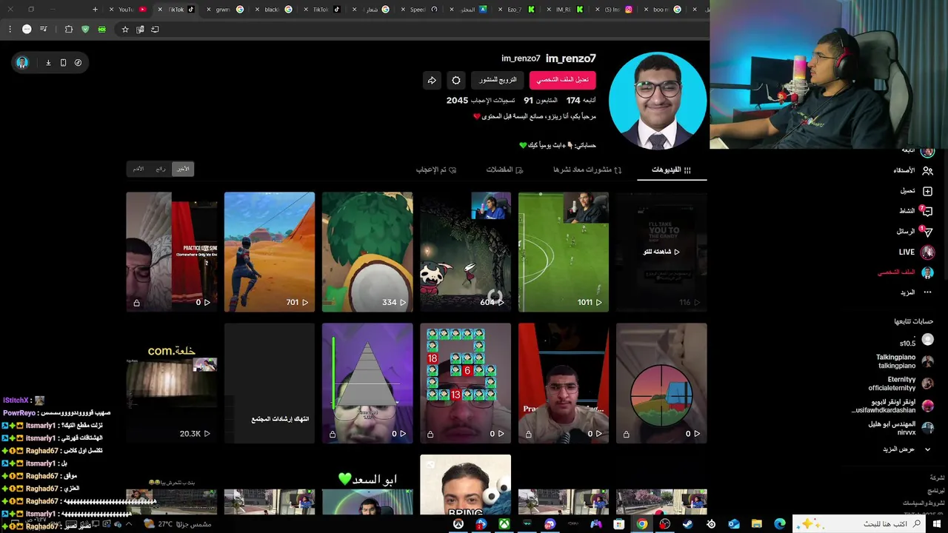This screenshot has width=948, height=533.
Task: Open المهندس ابو هليل nirvvx account
Action: [x=901, y=428]
